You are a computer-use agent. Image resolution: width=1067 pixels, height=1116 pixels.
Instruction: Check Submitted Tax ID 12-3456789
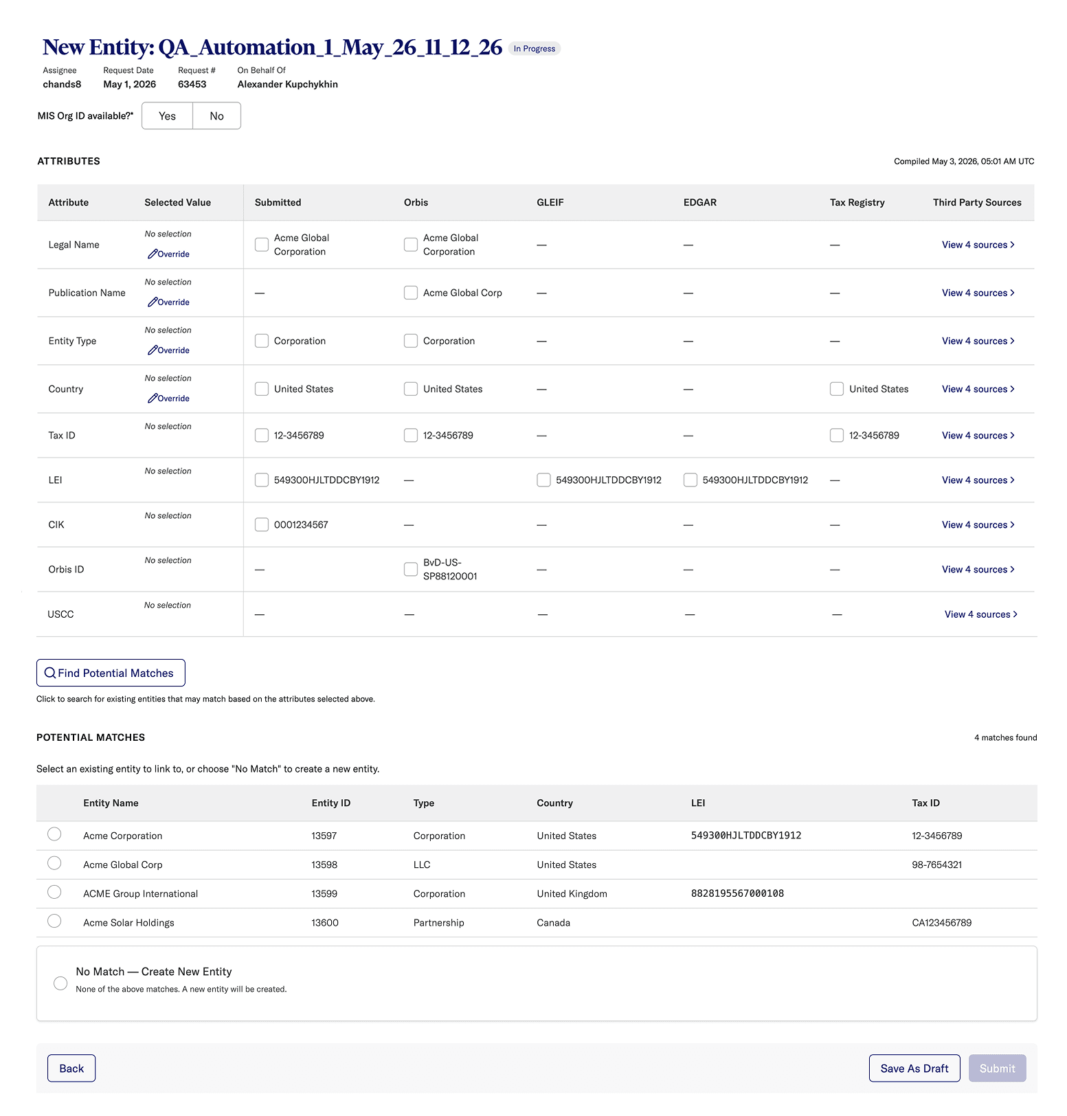pyautogui.click(x=262, y=435)
